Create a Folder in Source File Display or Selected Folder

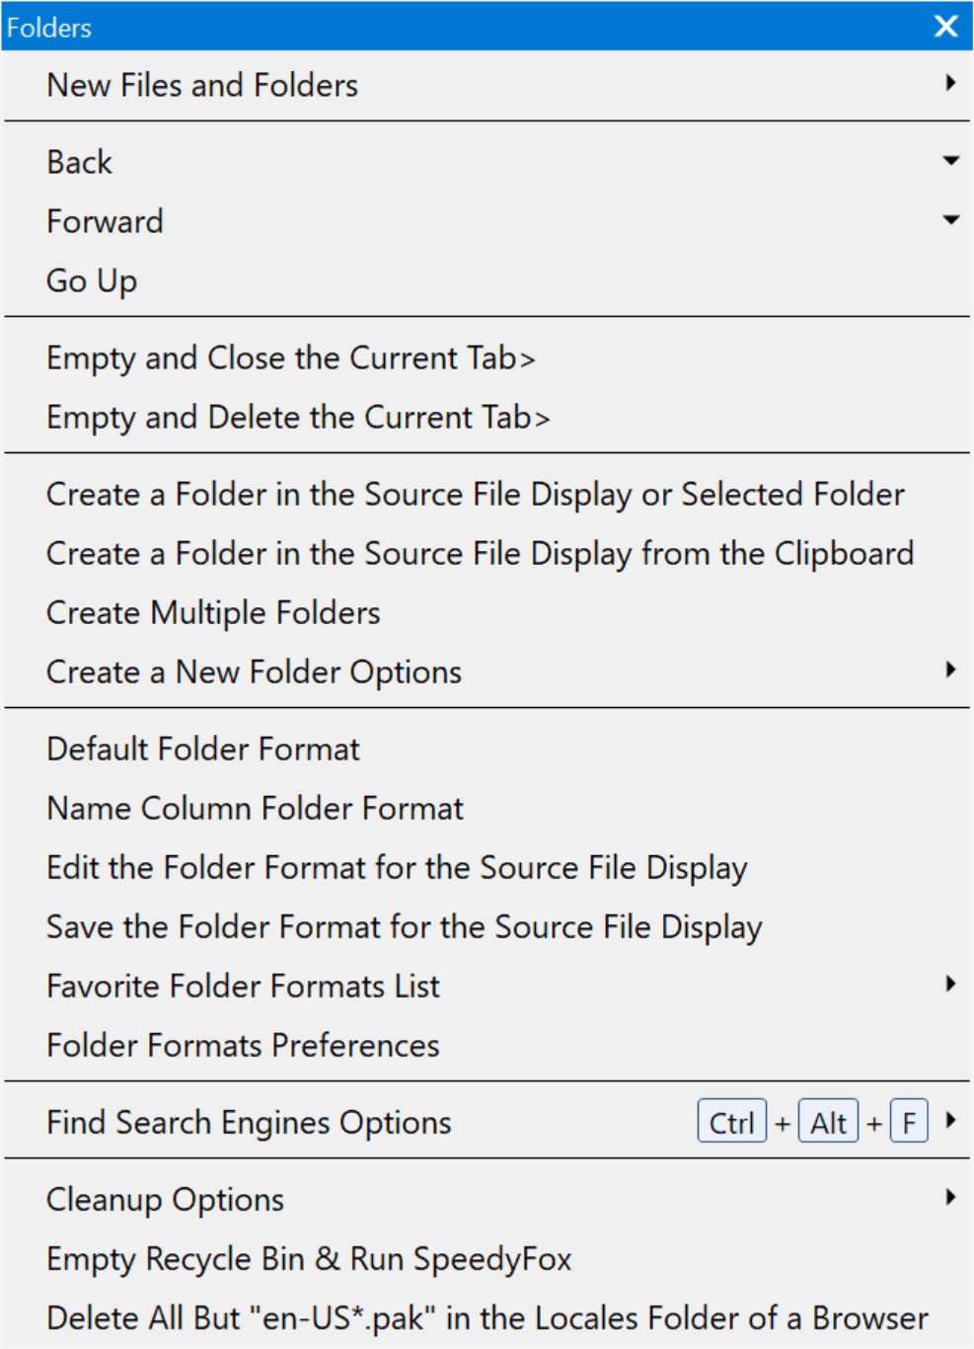[487, 494]
